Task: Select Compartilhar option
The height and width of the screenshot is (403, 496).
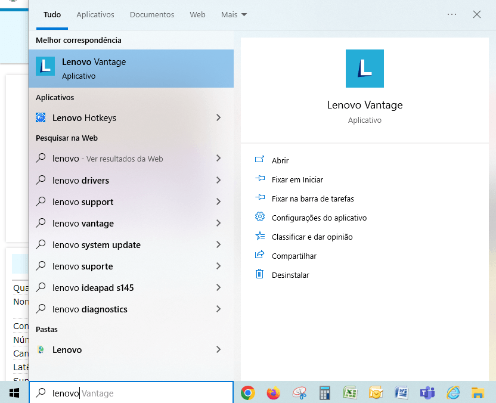Action: [x=294, y=256]
